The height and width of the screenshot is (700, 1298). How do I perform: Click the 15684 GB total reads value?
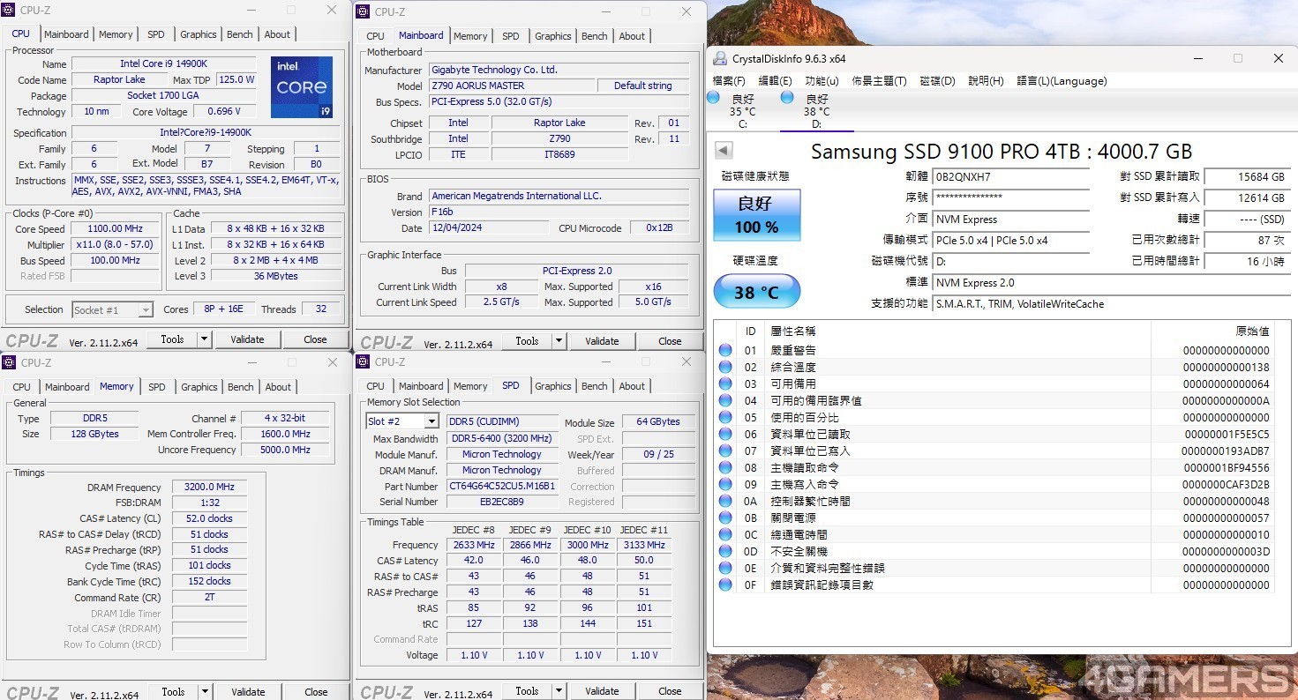pos(1248,177)
